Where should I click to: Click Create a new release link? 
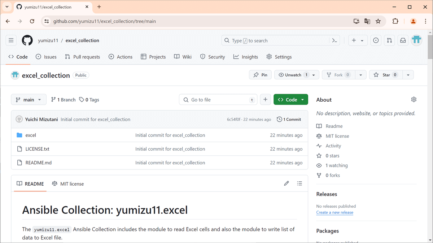[x=335, y=212]
